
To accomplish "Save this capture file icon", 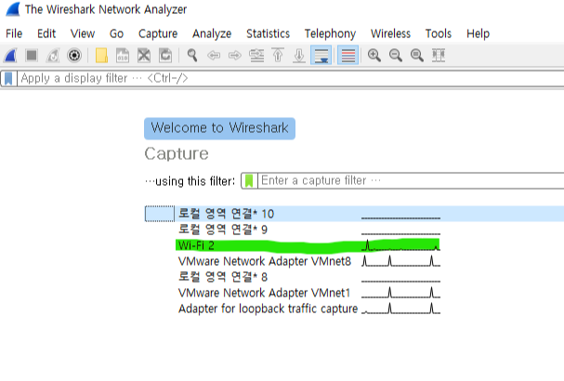I will [x=123, y=56].
